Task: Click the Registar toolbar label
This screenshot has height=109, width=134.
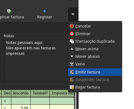Action: click(x=45, y=17)
